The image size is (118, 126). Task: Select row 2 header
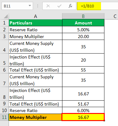4,30
